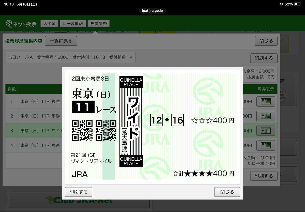This screenshot has width=305, height=212.
Task: Click 合計★★★★400円 total on ticket
Action: (x=204, y=173)
